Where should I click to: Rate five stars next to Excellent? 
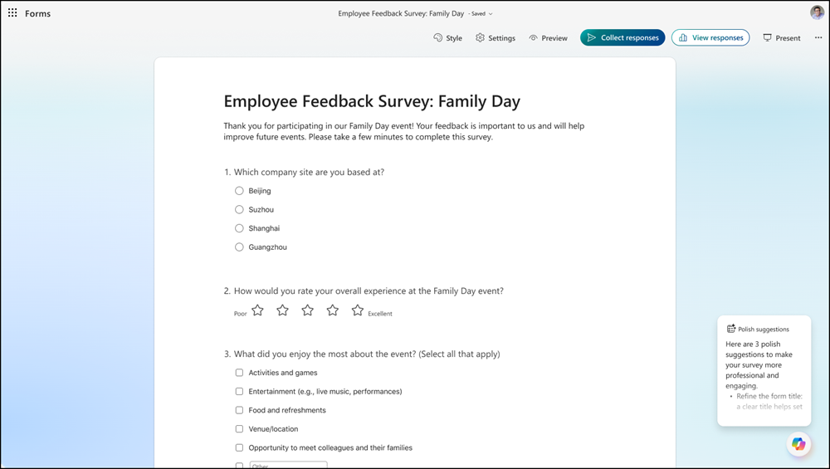[x=358, y=310]
